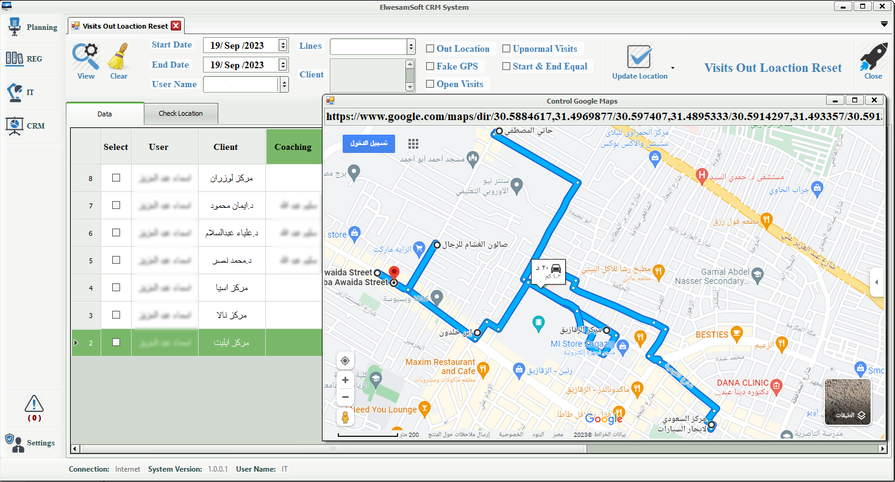The width and height of the screenshot is (895, 482).
Task: Enable the Fake GPS checkbox
Action: (x=430, y=66)
